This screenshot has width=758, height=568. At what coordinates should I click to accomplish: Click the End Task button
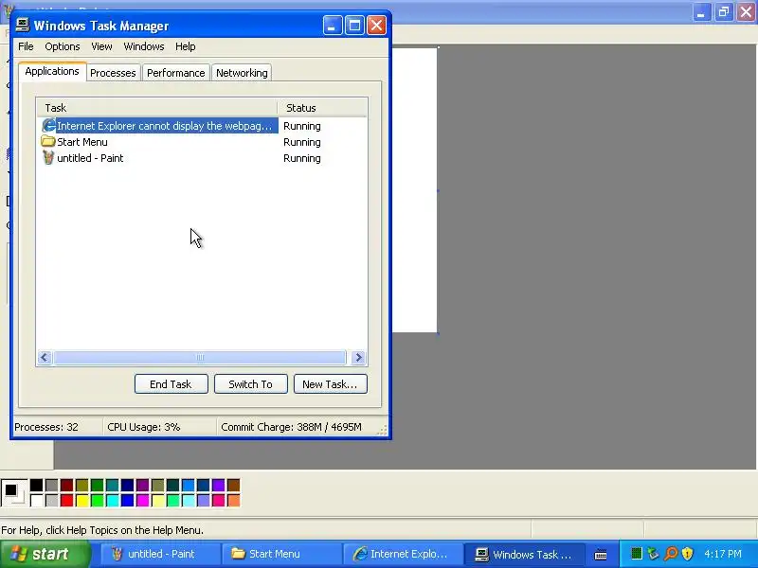(x=171, y=384)
